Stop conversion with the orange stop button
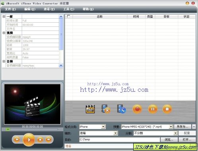Viewport: 198px width, 151px height. click(x=167, y=109)
